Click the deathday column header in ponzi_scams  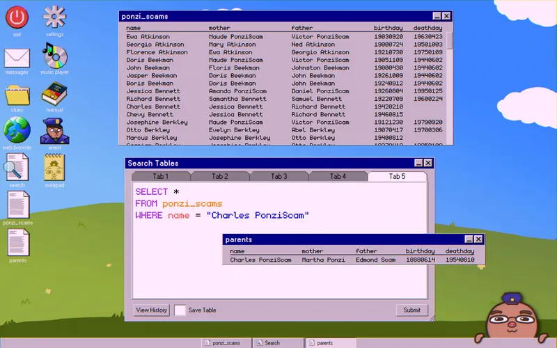click(x=427, y=28)
